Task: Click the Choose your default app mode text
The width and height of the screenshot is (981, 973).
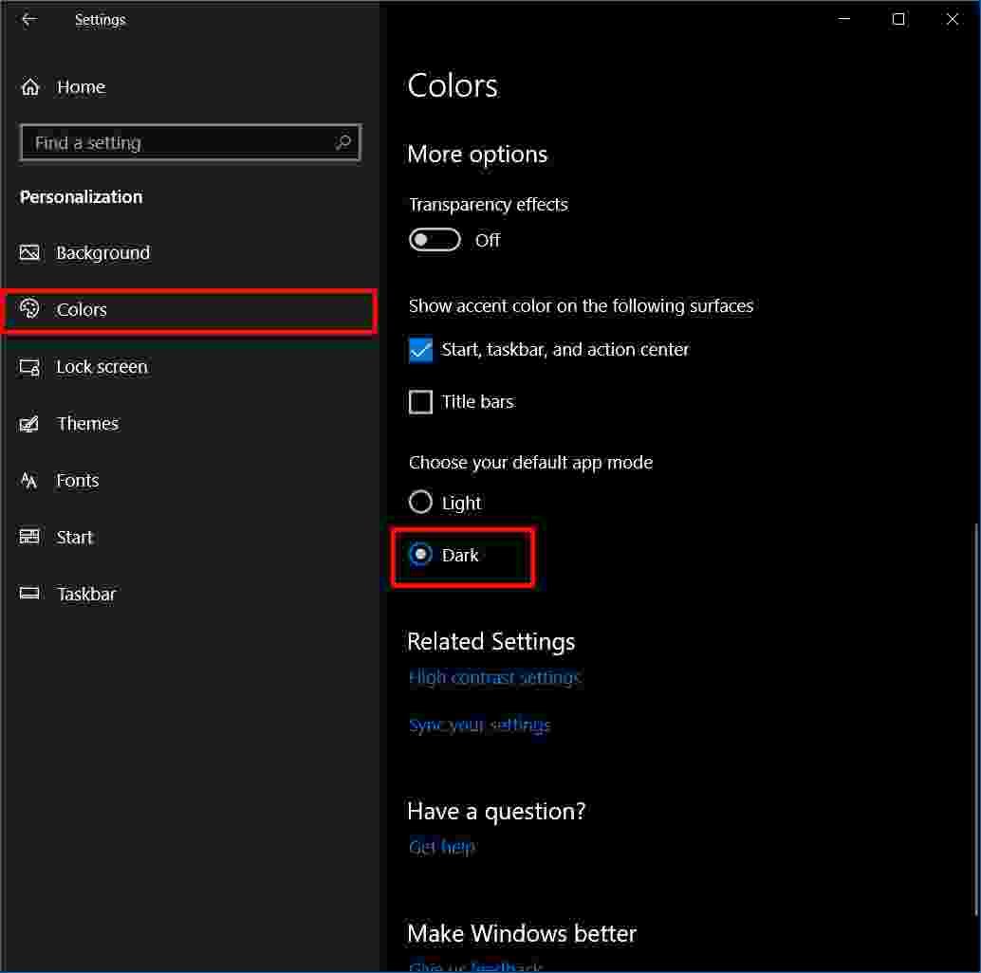Action: point(530,463)
